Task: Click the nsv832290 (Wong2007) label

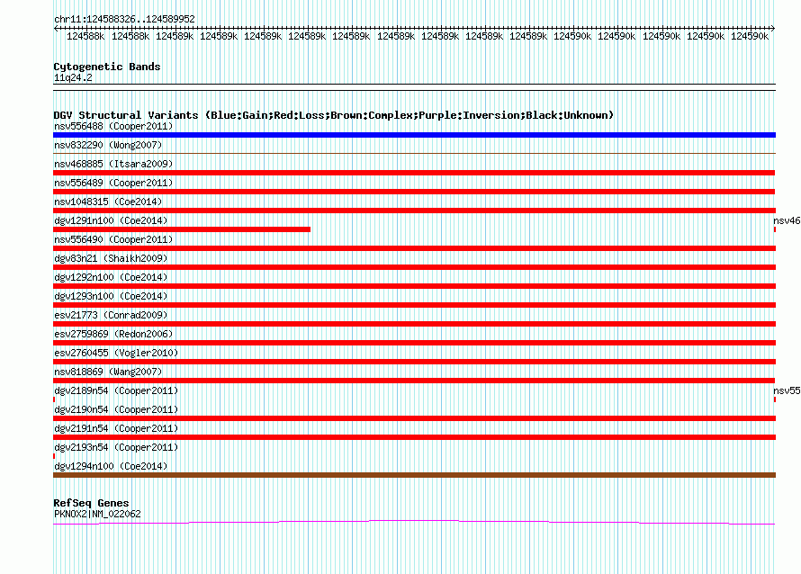Action: pyautogui.click(x=108, y=145)
